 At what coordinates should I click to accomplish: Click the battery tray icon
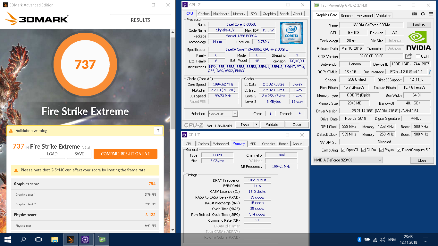click(367, 240)
